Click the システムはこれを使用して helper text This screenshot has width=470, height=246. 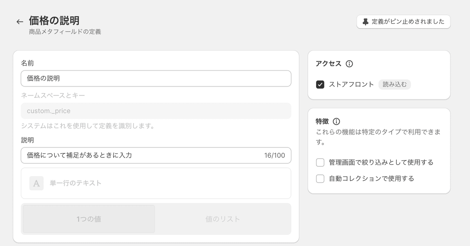pos(88,126)
